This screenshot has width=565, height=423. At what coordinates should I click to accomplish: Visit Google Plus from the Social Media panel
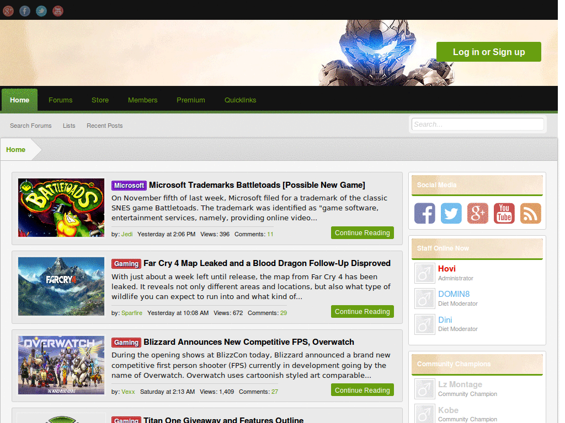pyautogui.click(x=478, y=213)
